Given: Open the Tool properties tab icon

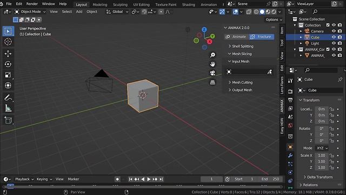Looking at the screenshot, I should 290,81.
